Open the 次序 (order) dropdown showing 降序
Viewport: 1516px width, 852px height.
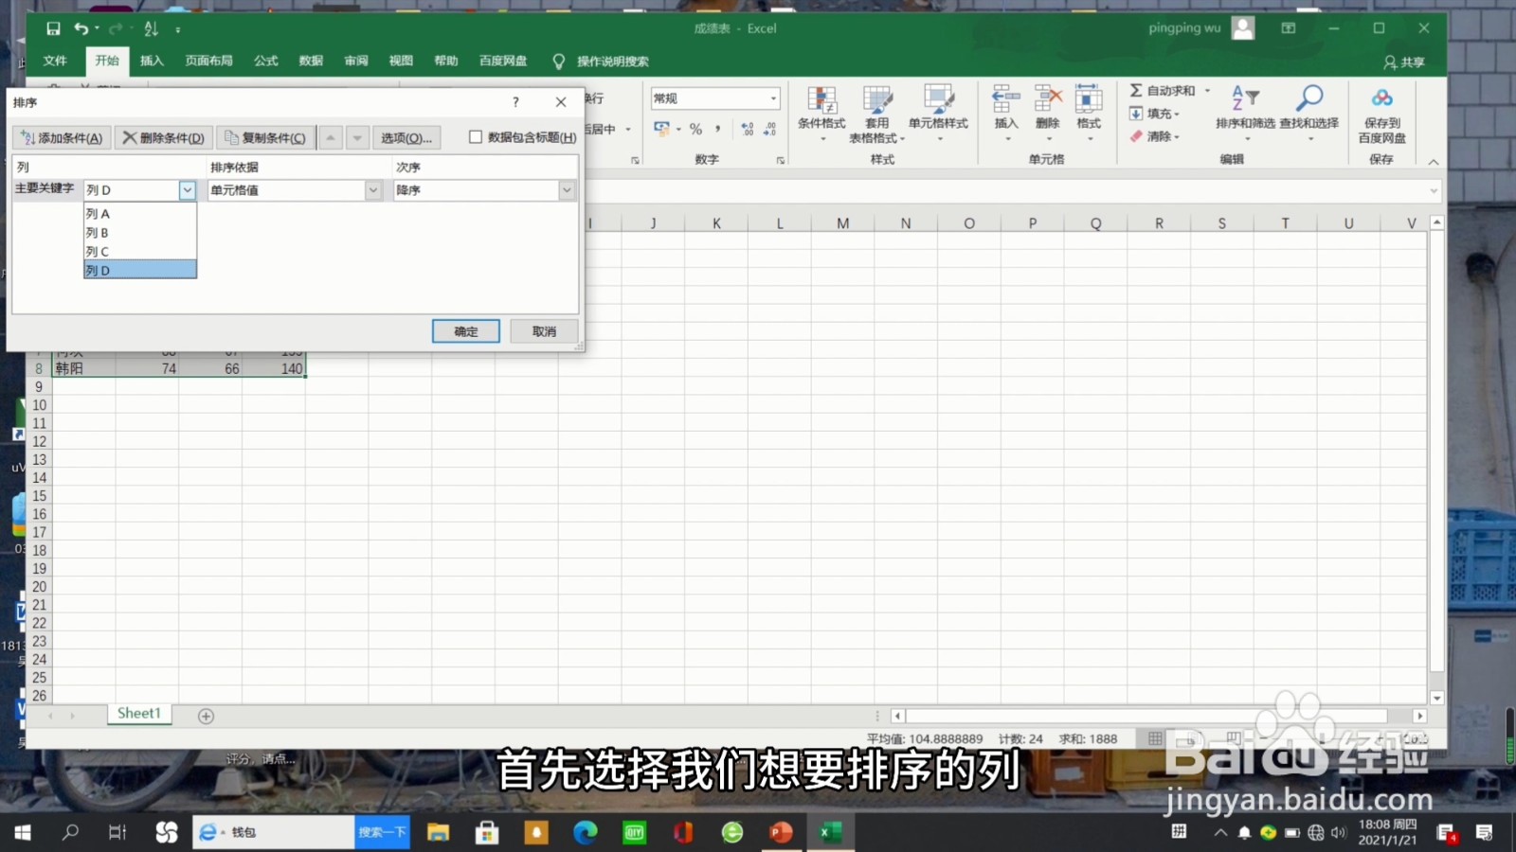[x=566, y=189]
